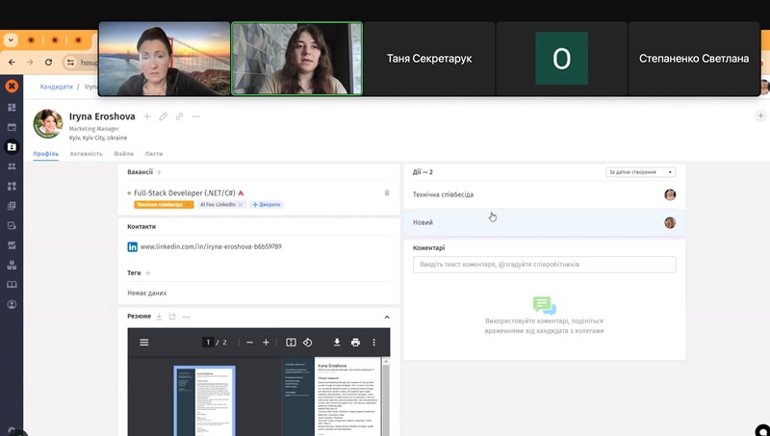This screenshot has width=770, height=436.
Task: Open resume in new window icon
Action: tap(172, 317)
